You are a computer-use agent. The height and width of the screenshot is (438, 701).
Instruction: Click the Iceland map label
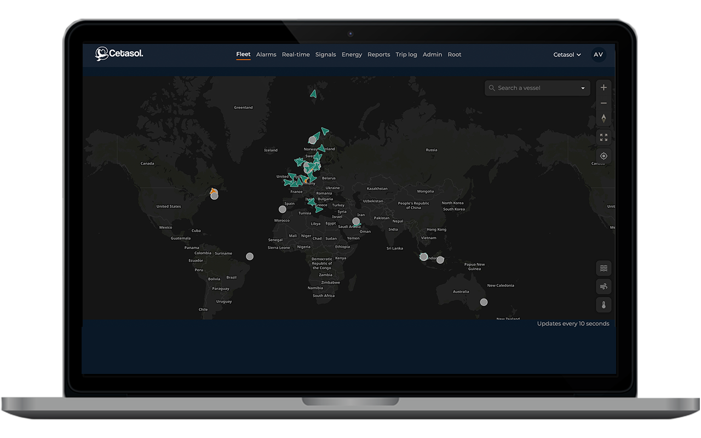(271, 150)
